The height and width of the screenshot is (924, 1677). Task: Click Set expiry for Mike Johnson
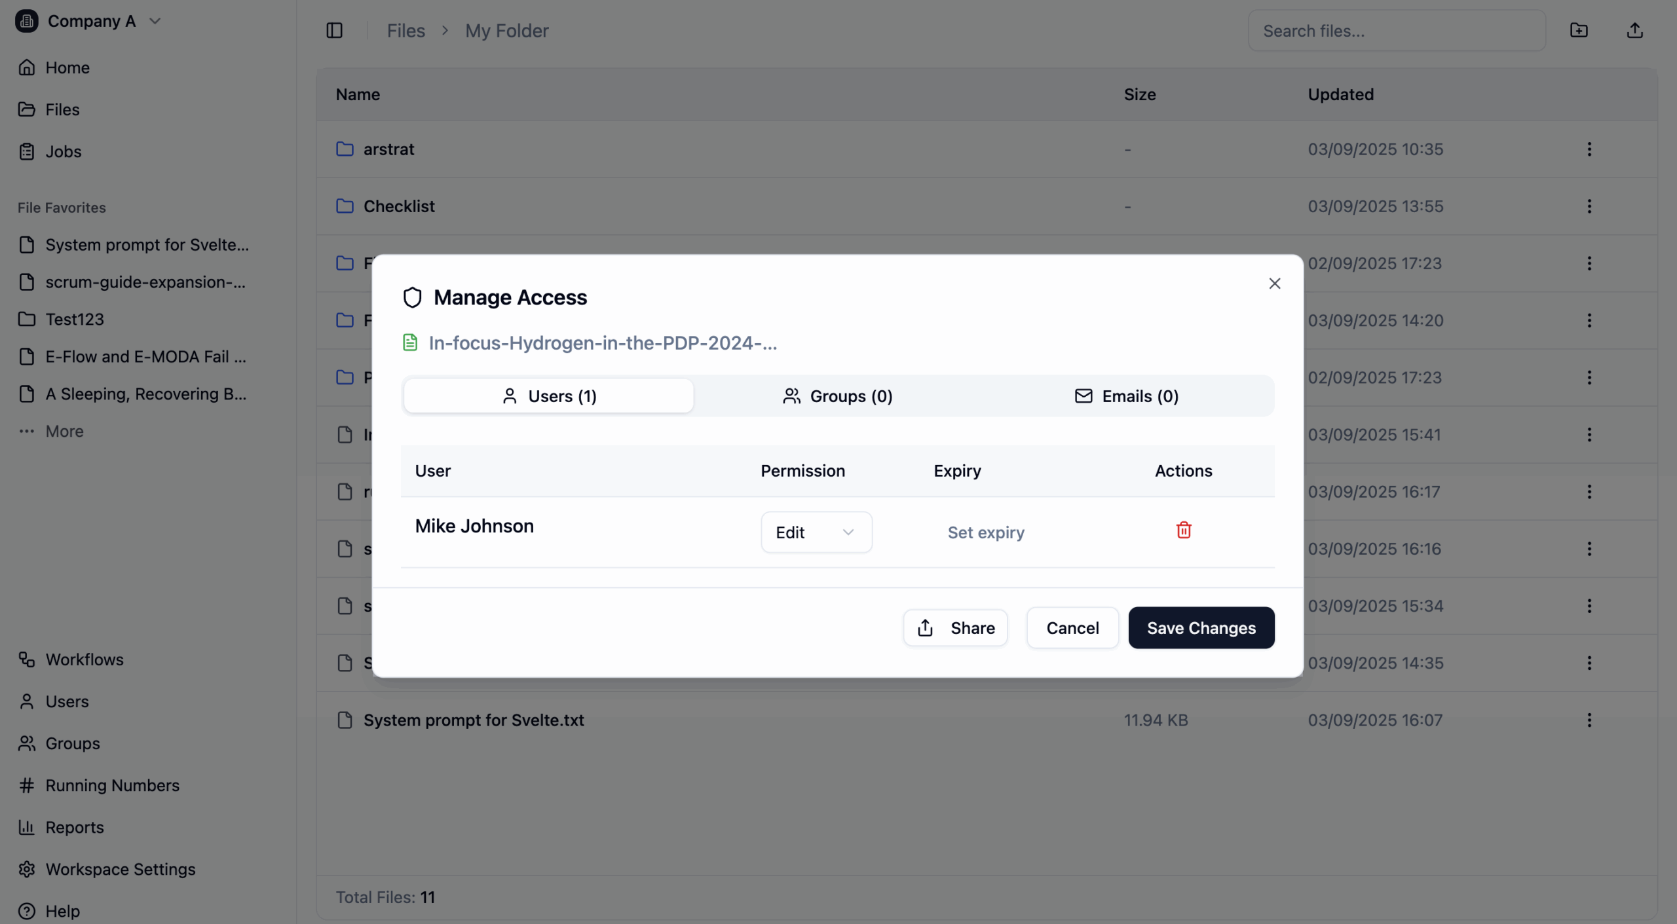[986, 532]
